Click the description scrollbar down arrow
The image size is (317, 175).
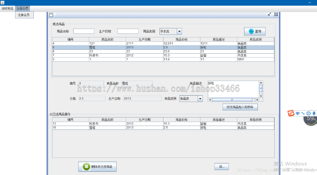(261, 96)
